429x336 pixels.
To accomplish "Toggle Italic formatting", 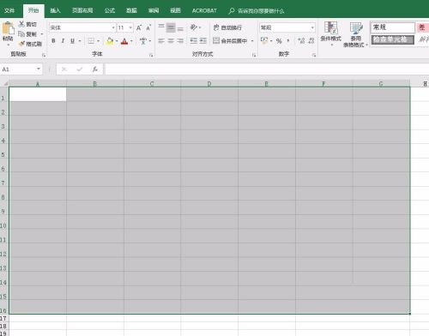I will [63, 41].
